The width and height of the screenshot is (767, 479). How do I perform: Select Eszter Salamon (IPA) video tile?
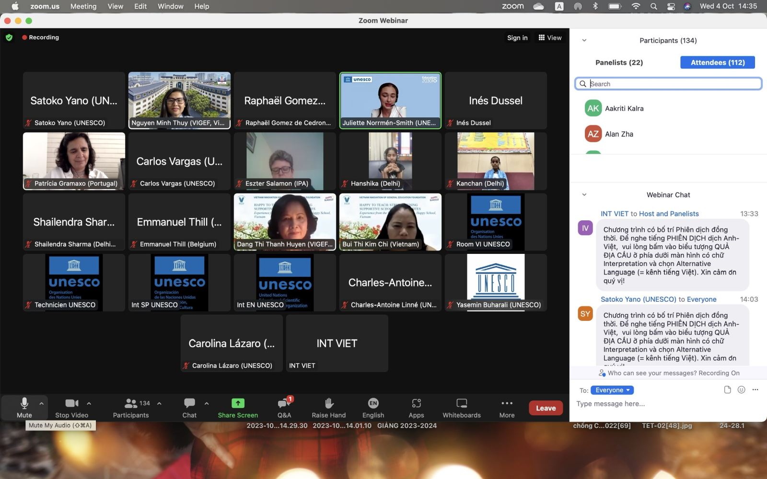tap(285, 161)
